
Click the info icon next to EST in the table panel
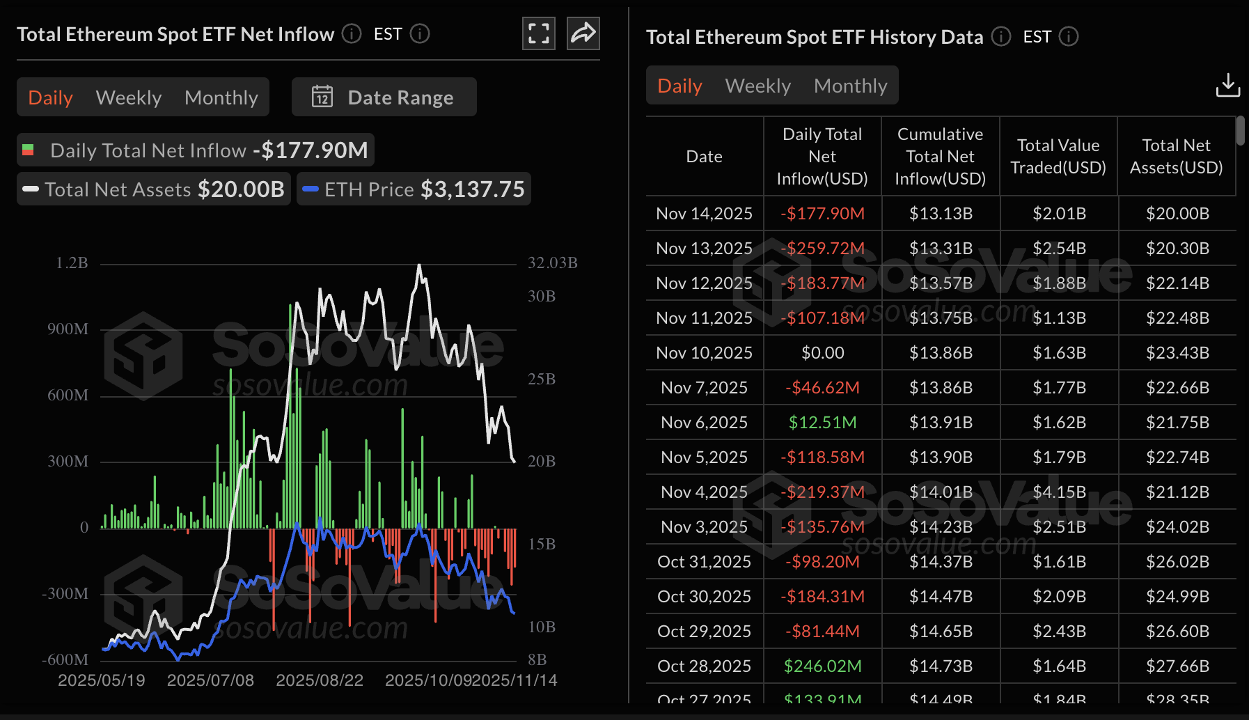(1068, 37)
